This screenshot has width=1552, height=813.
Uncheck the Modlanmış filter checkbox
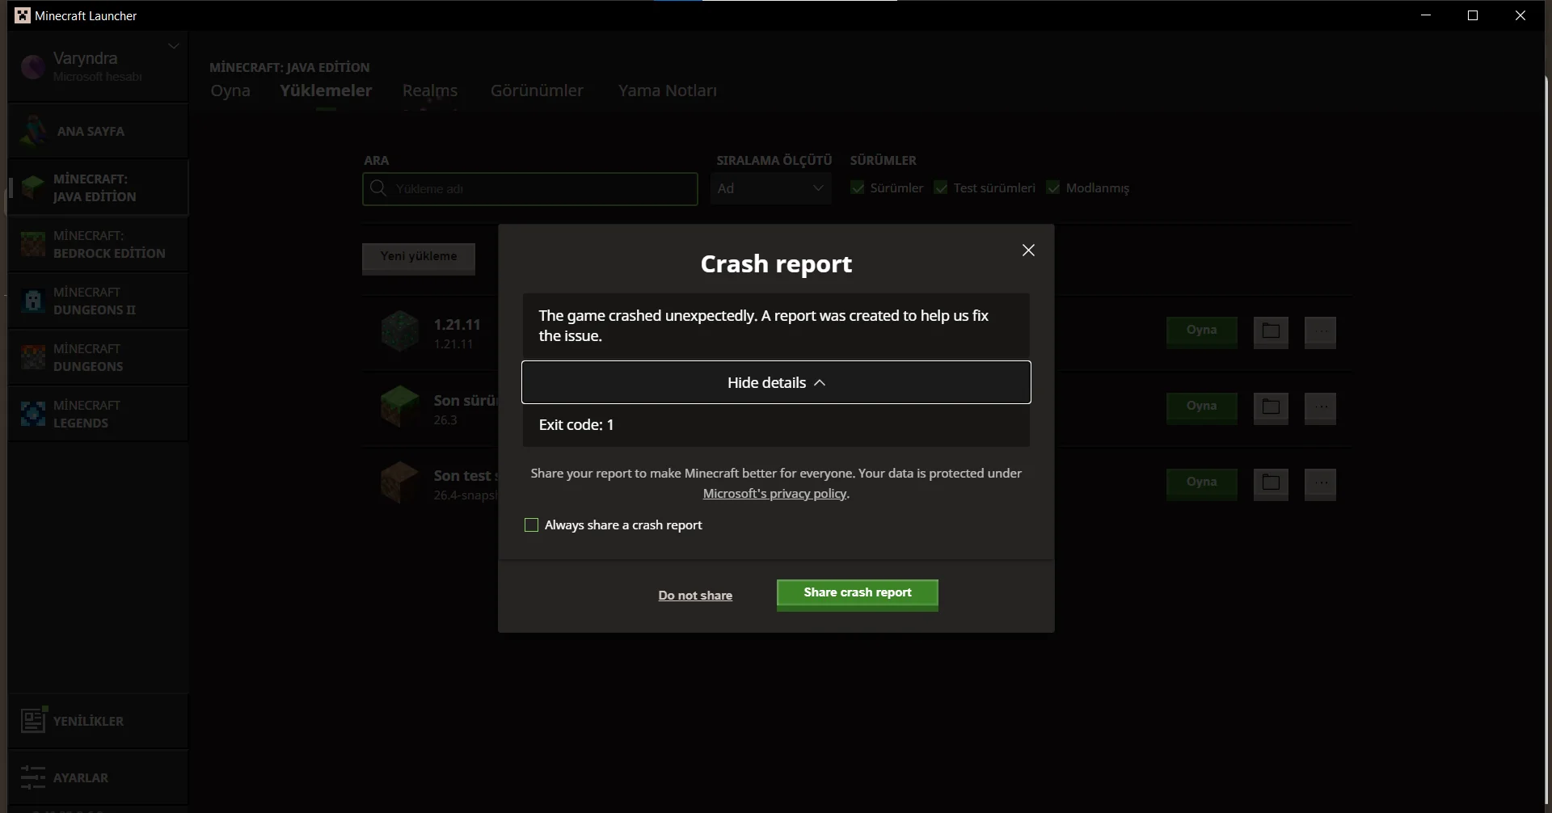click(1053, 187)
